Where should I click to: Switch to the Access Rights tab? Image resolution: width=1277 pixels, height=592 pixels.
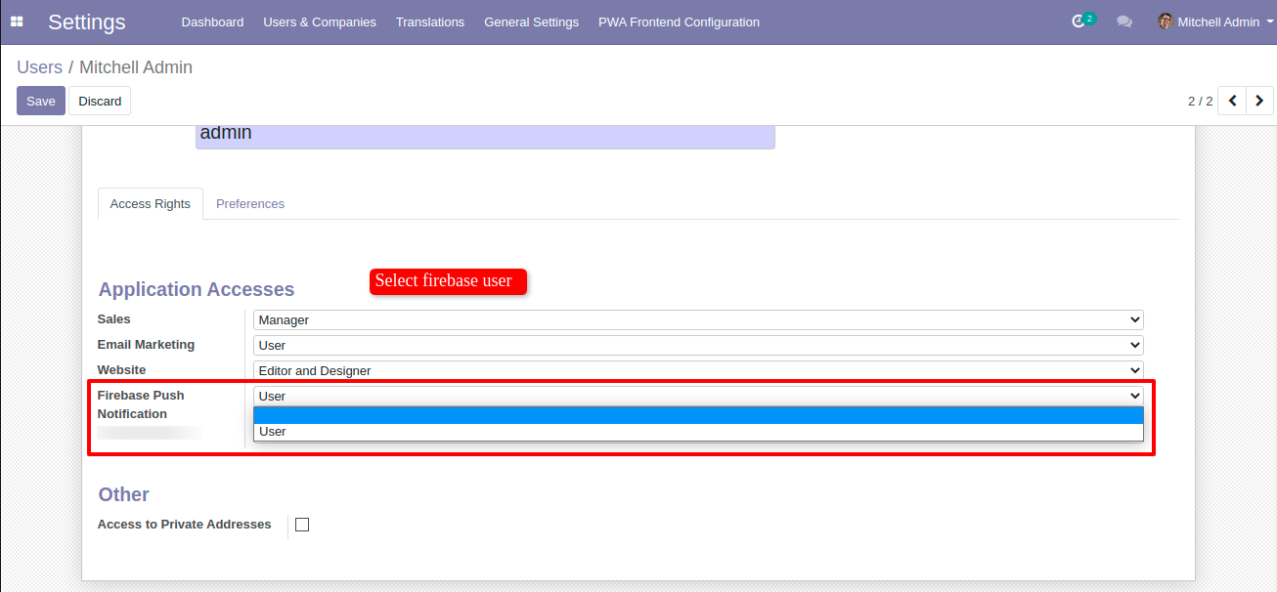[x=151, y=204]
